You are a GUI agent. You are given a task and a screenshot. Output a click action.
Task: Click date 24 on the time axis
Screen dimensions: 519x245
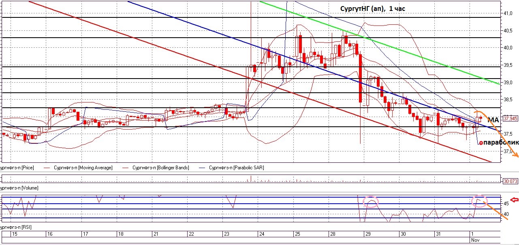pyautogui.click(x=262, y=234)
